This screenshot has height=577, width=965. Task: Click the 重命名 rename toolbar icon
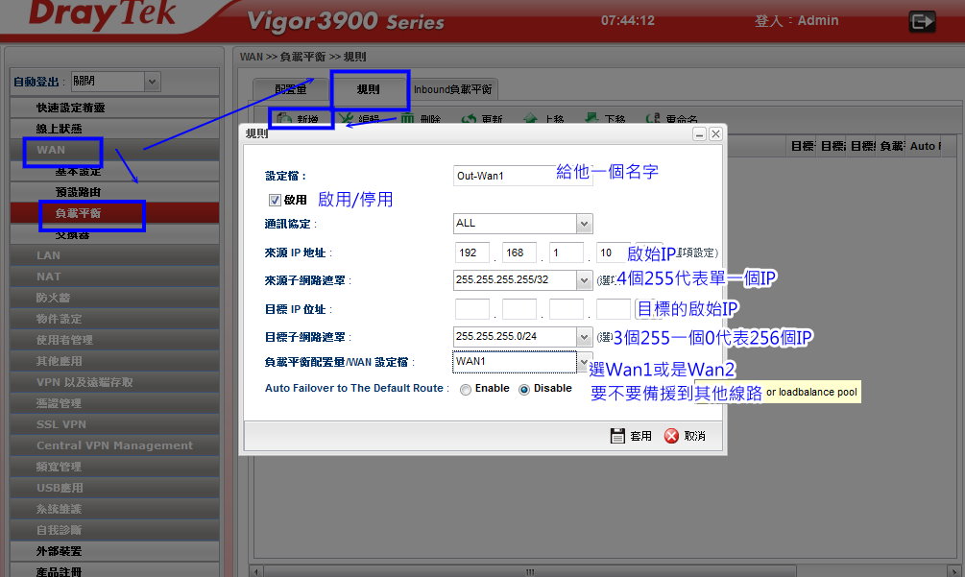653,118
